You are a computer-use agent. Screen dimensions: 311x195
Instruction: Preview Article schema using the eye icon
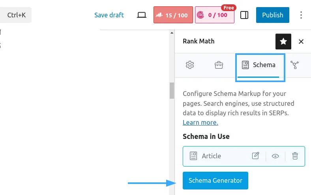point(275,156)
